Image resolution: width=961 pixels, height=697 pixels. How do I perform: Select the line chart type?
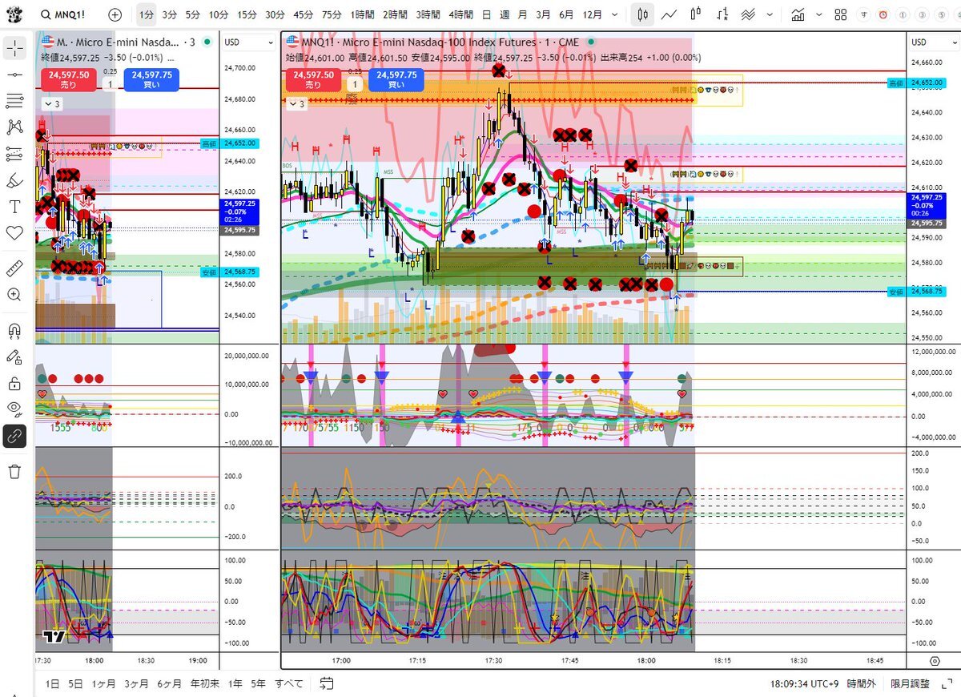[669, 14]
